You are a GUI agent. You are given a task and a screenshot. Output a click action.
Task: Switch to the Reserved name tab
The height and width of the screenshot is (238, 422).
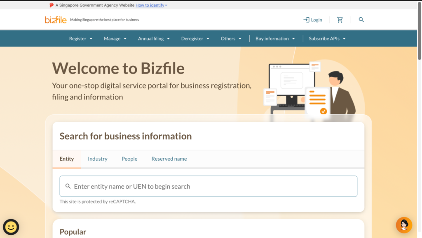169,159
